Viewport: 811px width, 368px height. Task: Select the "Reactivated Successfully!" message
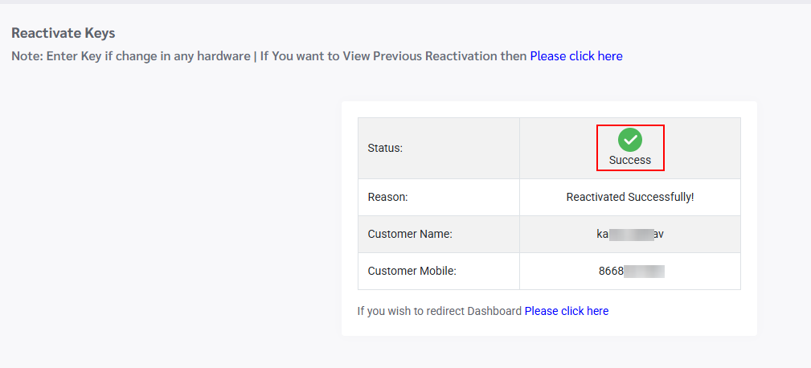pos(630,197)
